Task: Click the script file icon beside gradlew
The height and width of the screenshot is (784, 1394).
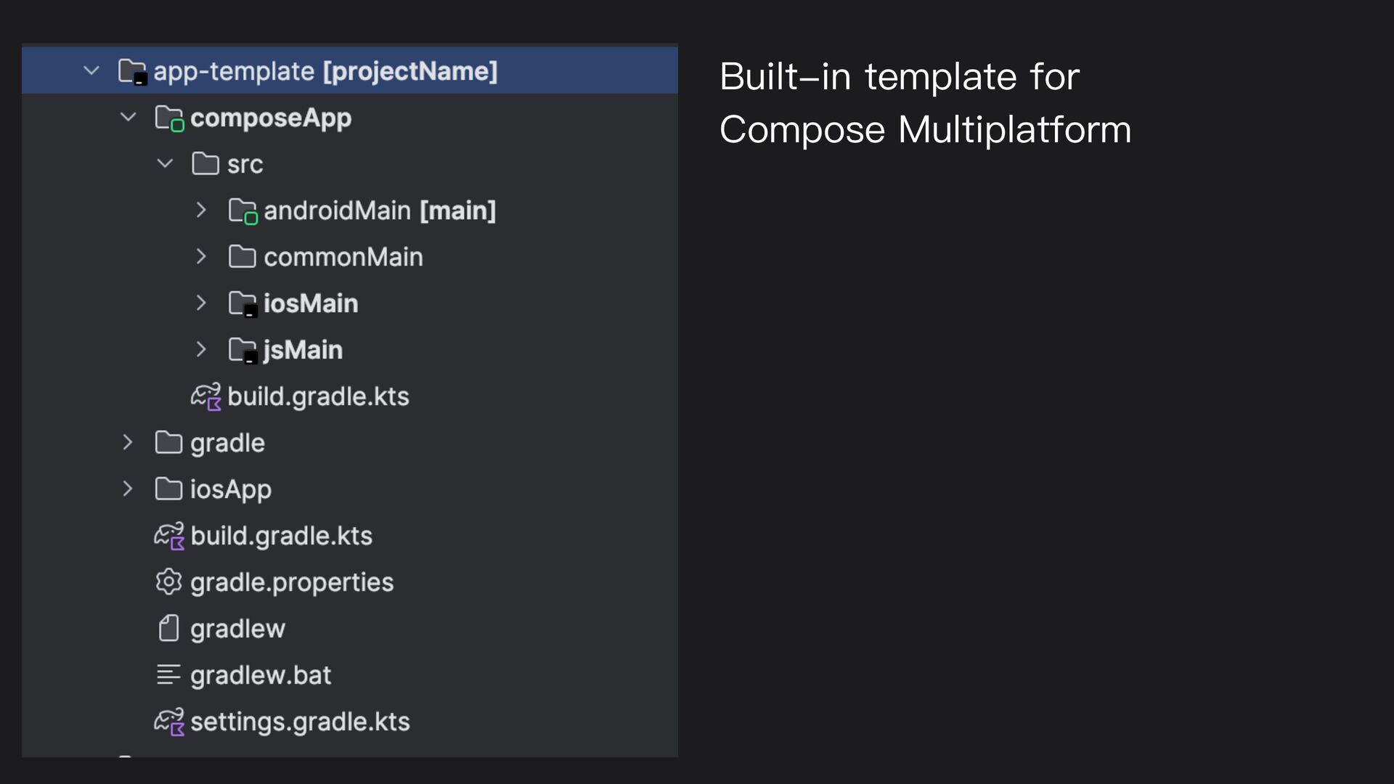Action: coord(168,629)
